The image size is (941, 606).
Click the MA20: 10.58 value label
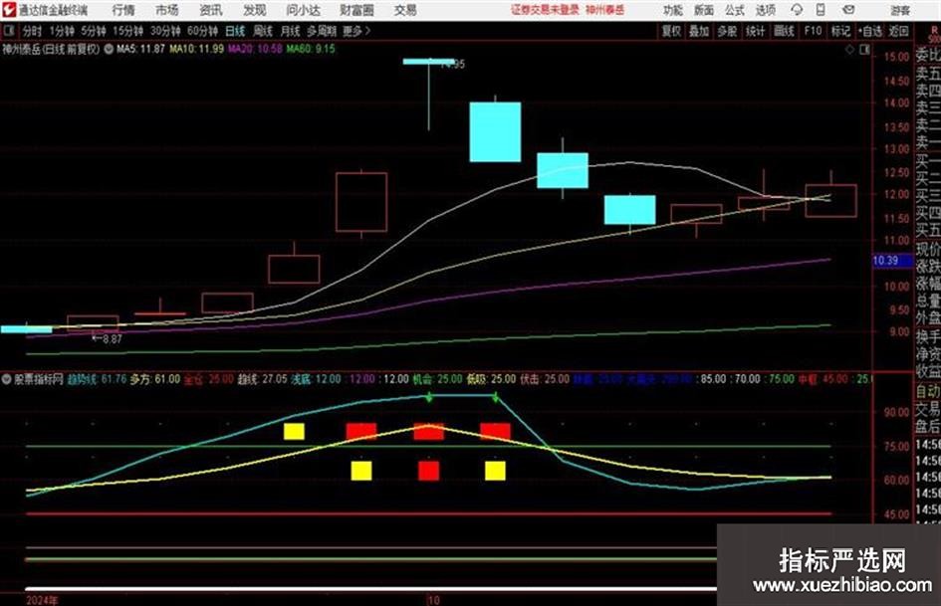(x=255, y=49)
